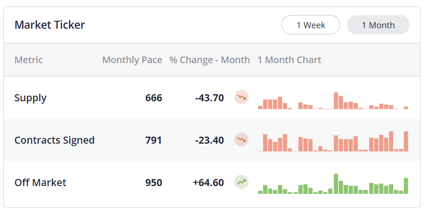This screenshot has width=424, height=212.
Task: Click the % Change - Month column header
Action: click(210, 60)
